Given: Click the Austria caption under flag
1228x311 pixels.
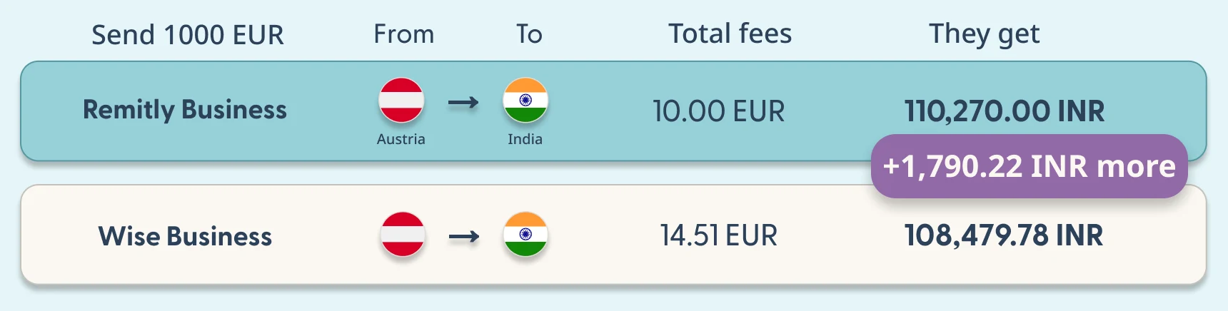Looking at the screenshot, I should click(401, 139).
